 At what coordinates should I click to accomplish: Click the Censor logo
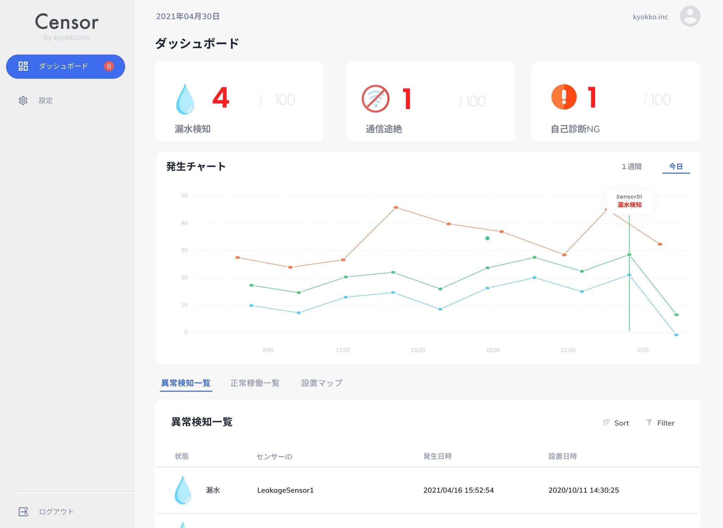67,22
